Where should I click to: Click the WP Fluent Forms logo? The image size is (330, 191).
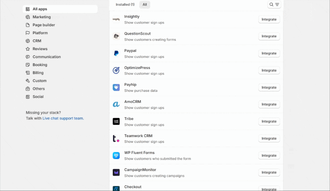[116, 156]
